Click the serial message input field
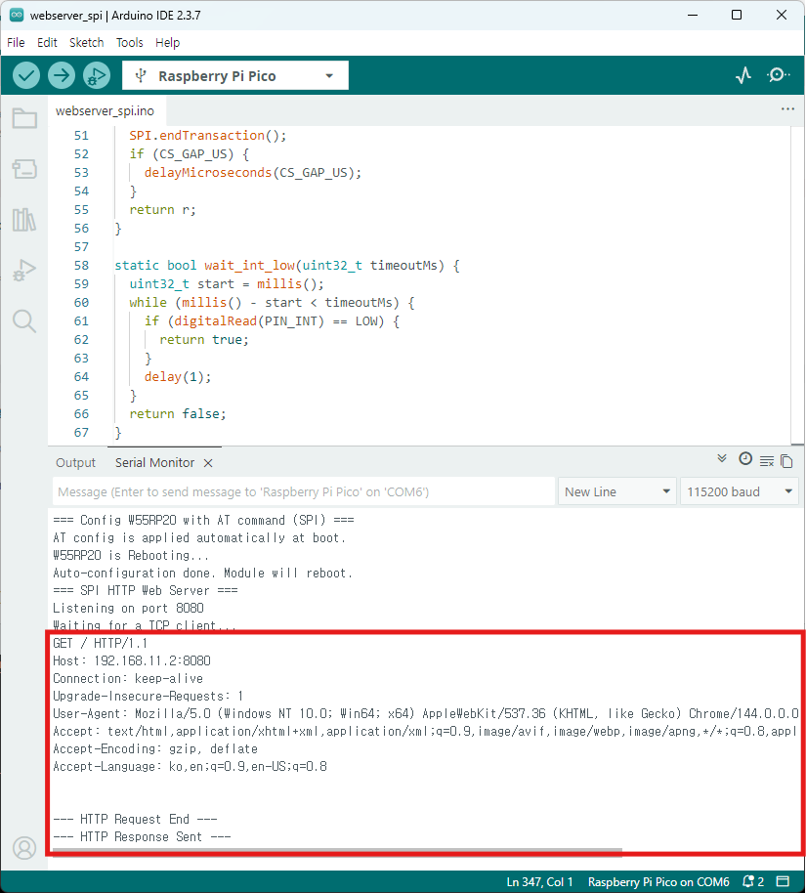 (x=303, y=491)
